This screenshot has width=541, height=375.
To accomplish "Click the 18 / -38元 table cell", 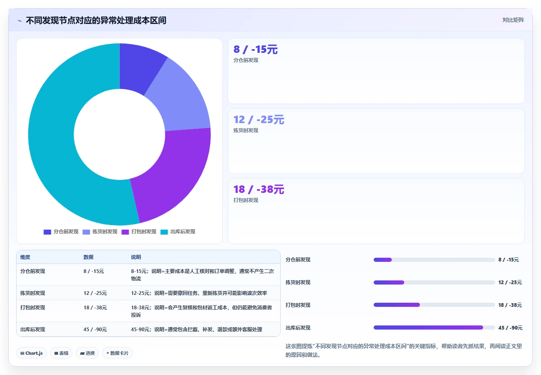I will pyautogui.click(x=95, y=308).
